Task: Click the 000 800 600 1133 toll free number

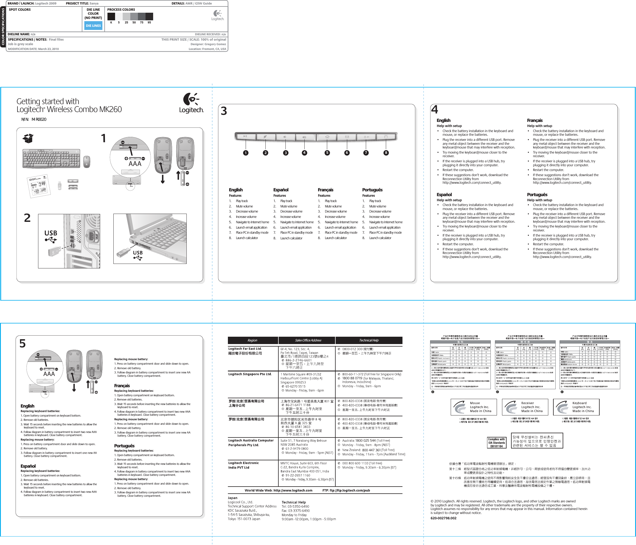Action: coord(362,463)
